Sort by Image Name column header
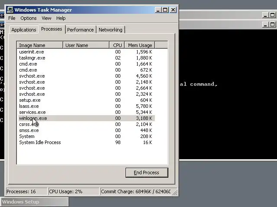 tap(40, 45)
